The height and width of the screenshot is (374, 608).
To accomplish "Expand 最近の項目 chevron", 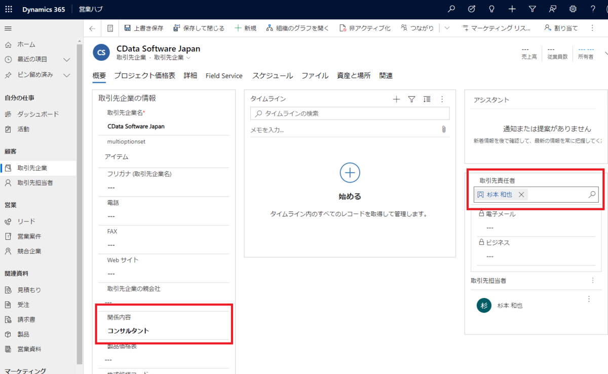I will tap(66, 60).
